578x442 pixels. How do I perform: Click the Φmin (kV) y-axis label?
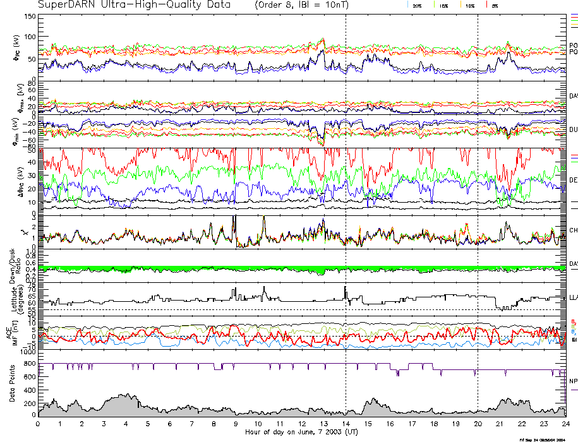pos(19,131)
